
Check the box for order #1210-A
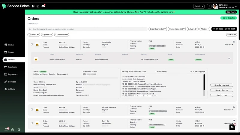click(x=32, y=123)
